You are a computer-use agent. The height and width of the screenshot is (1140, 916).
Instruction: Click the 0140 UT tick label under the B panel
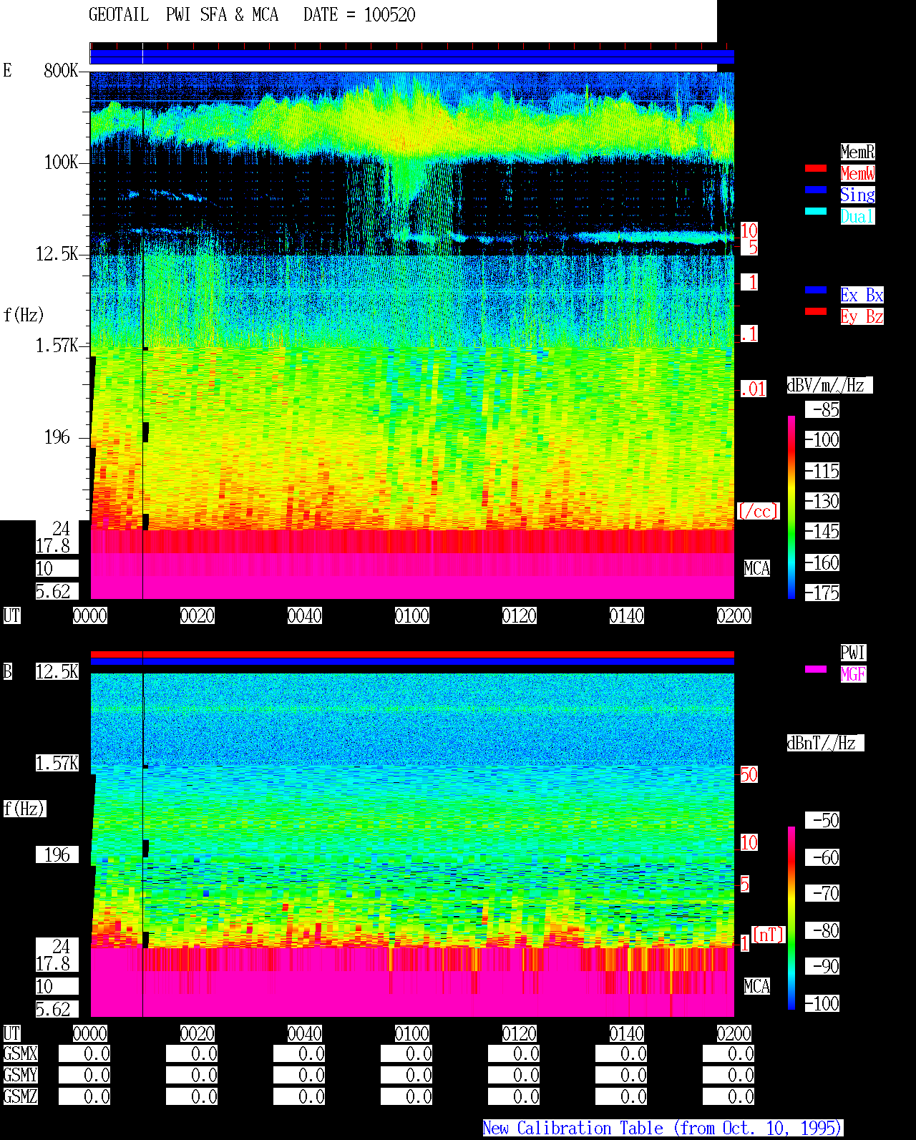pyautogui.click(x=627, y=1033)
